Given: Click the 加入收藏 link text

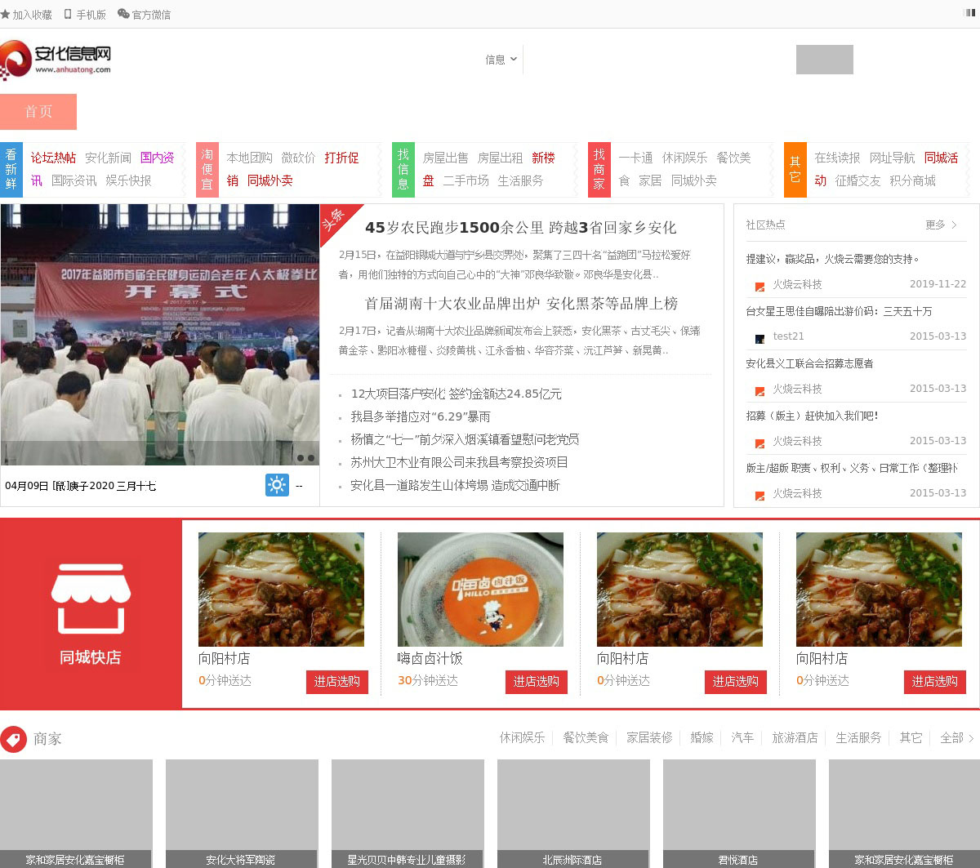Looking at the screenshot, I should coord(32,15).
